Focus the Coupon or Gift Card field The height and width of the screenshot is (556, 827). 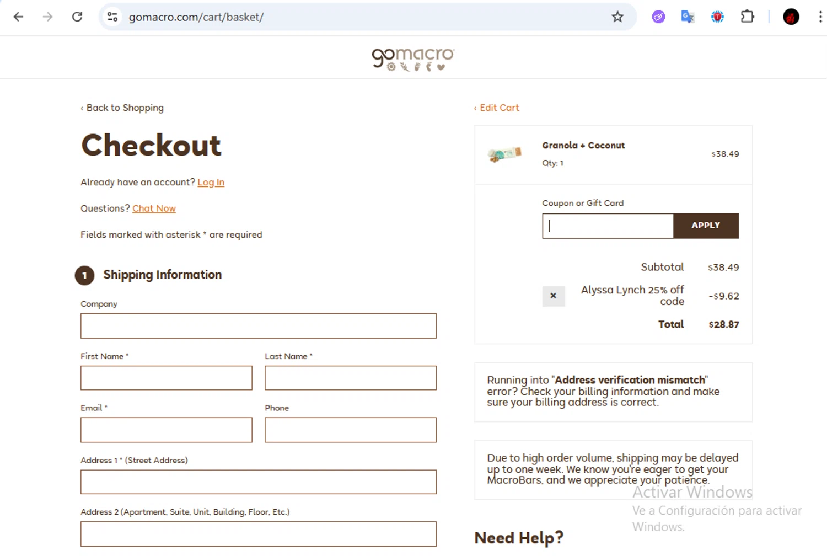[x=608, y=226]
